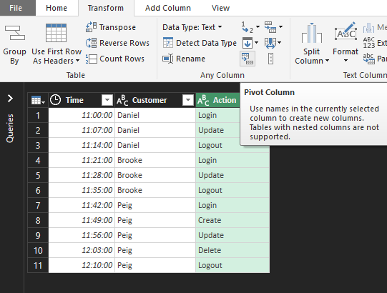Click the Detect Data Type icon

click(x=168, y=43)
